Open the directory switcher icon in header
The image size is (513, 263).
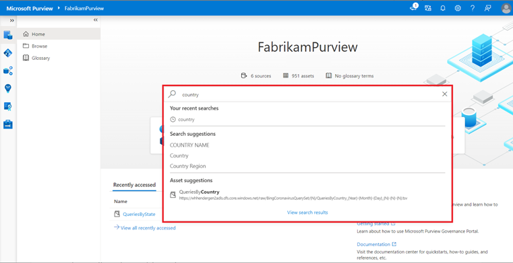pos(428,9)
